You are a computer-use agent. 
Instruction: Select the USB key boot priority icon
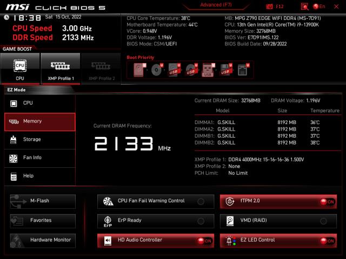coord(208,70)
